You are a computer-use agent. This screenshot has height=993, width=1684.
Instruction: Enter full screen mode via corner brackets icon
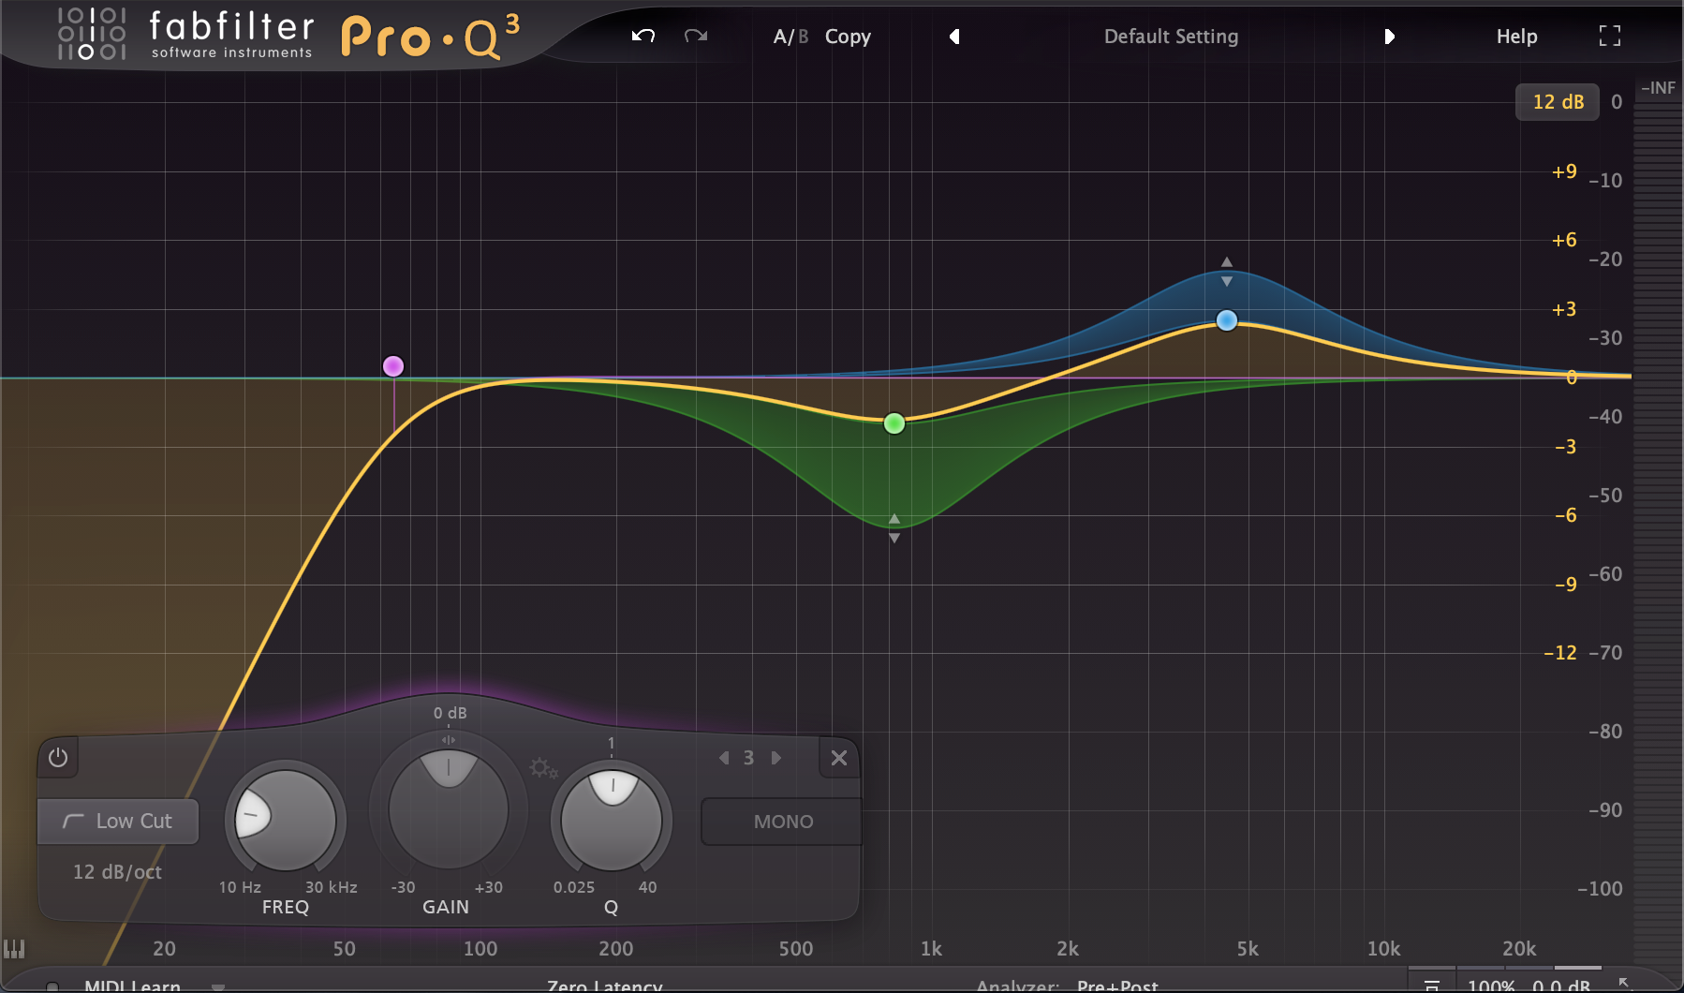pos(1609,37)
